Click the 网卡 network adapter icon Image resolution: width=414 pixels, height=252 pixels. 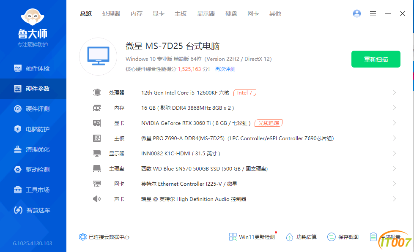(x=97, y=184)
